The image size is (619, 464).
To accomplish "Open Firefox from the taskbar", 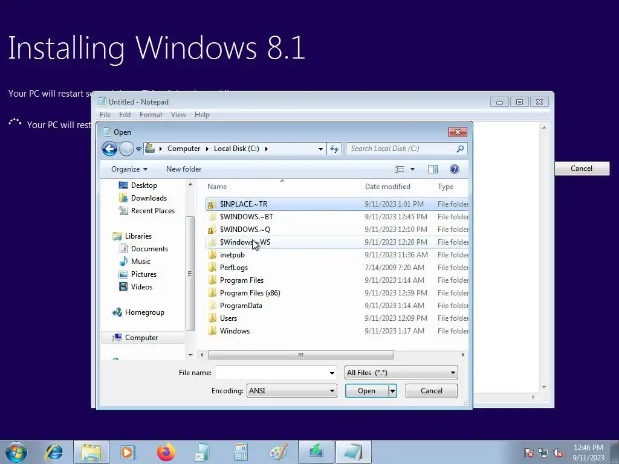I will point(166,452).
